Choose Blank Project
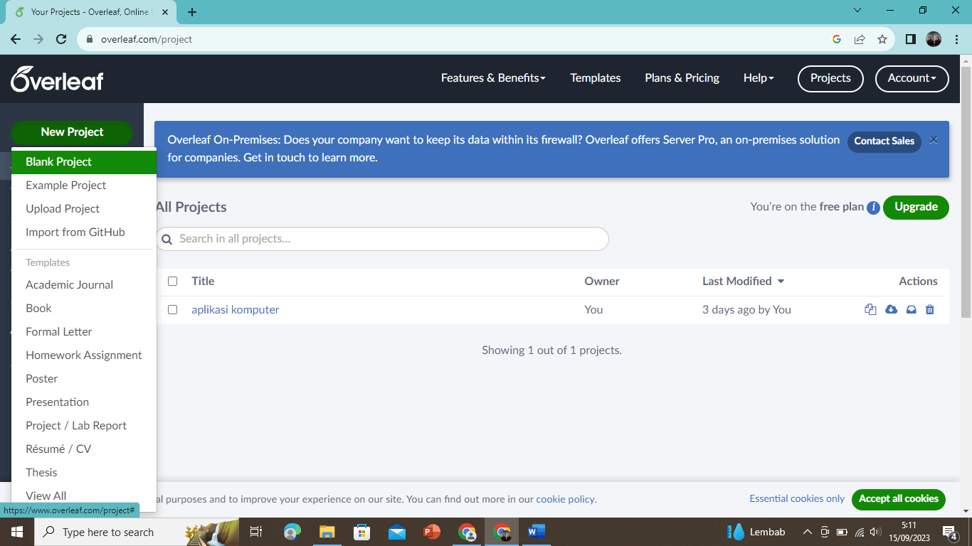Screen dimensions: 972x546 click(84, 162)
